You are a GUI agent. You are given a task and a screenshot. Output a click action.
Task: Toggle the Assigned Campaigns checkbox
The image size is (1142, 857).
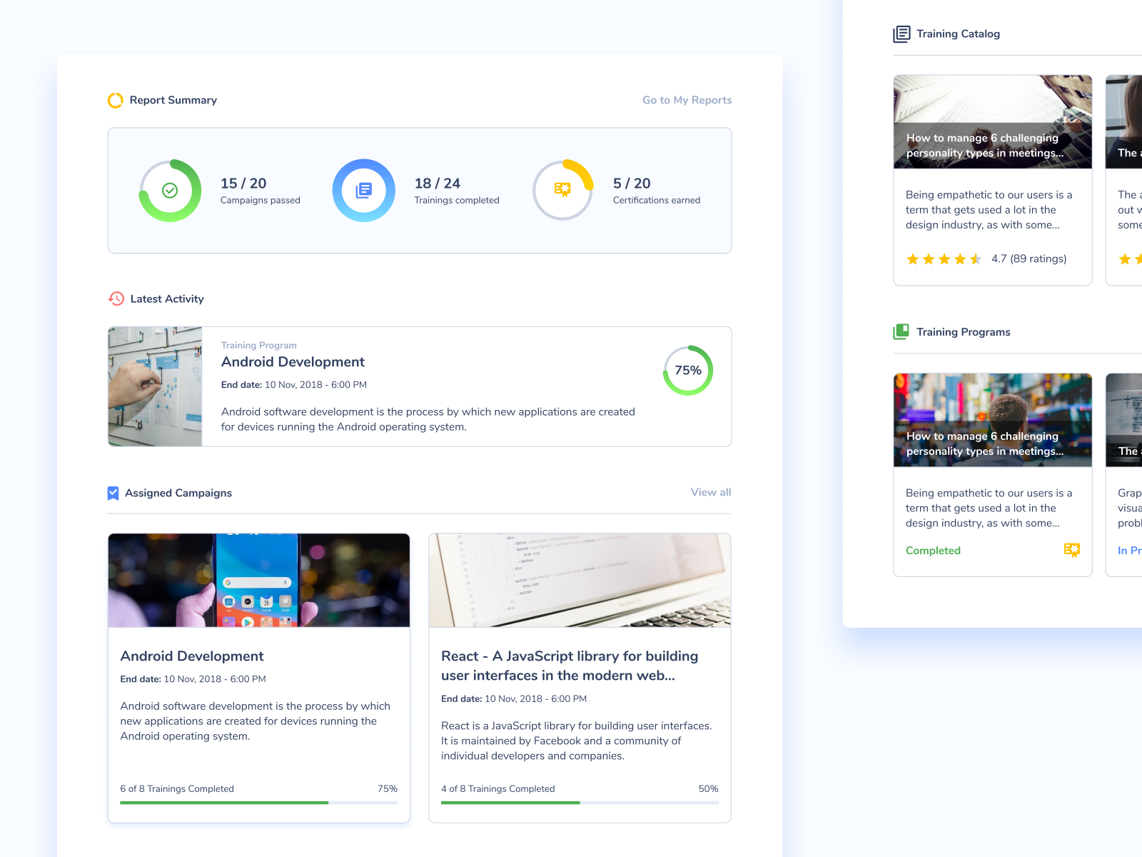[113, 493]
